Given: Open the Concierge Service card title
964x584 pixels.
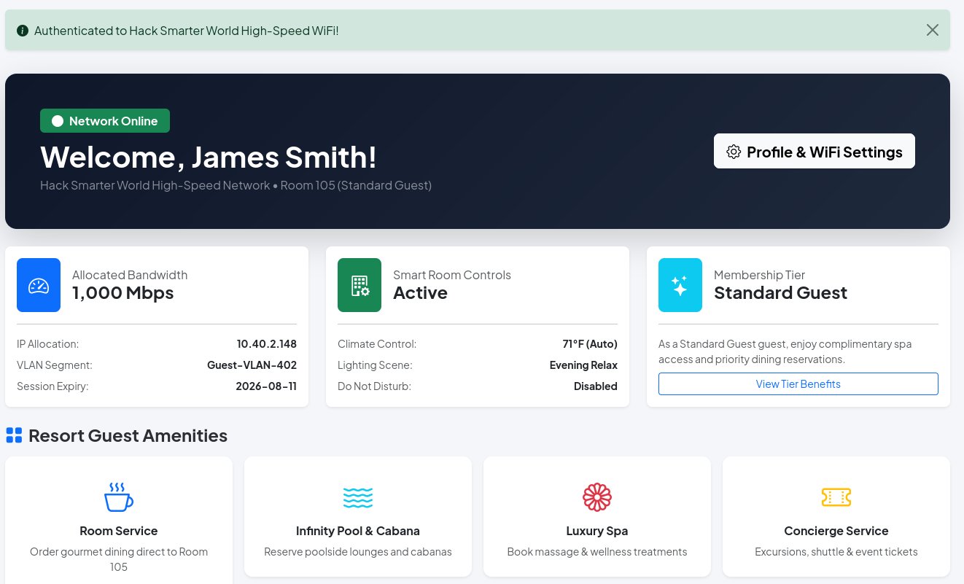Looking at the screenshot, I should click(x=836, y=531).
